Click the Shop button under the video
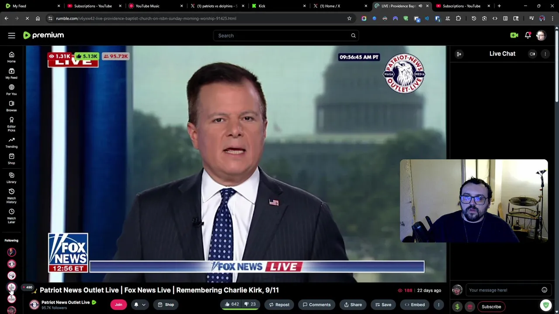The height and width of the screenshot is (314, 559). click(x=166, y=305)
